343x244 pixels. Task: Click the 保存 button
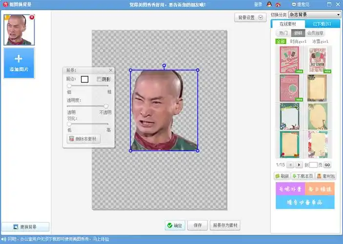pyautogui.click(x=198, y=225)
